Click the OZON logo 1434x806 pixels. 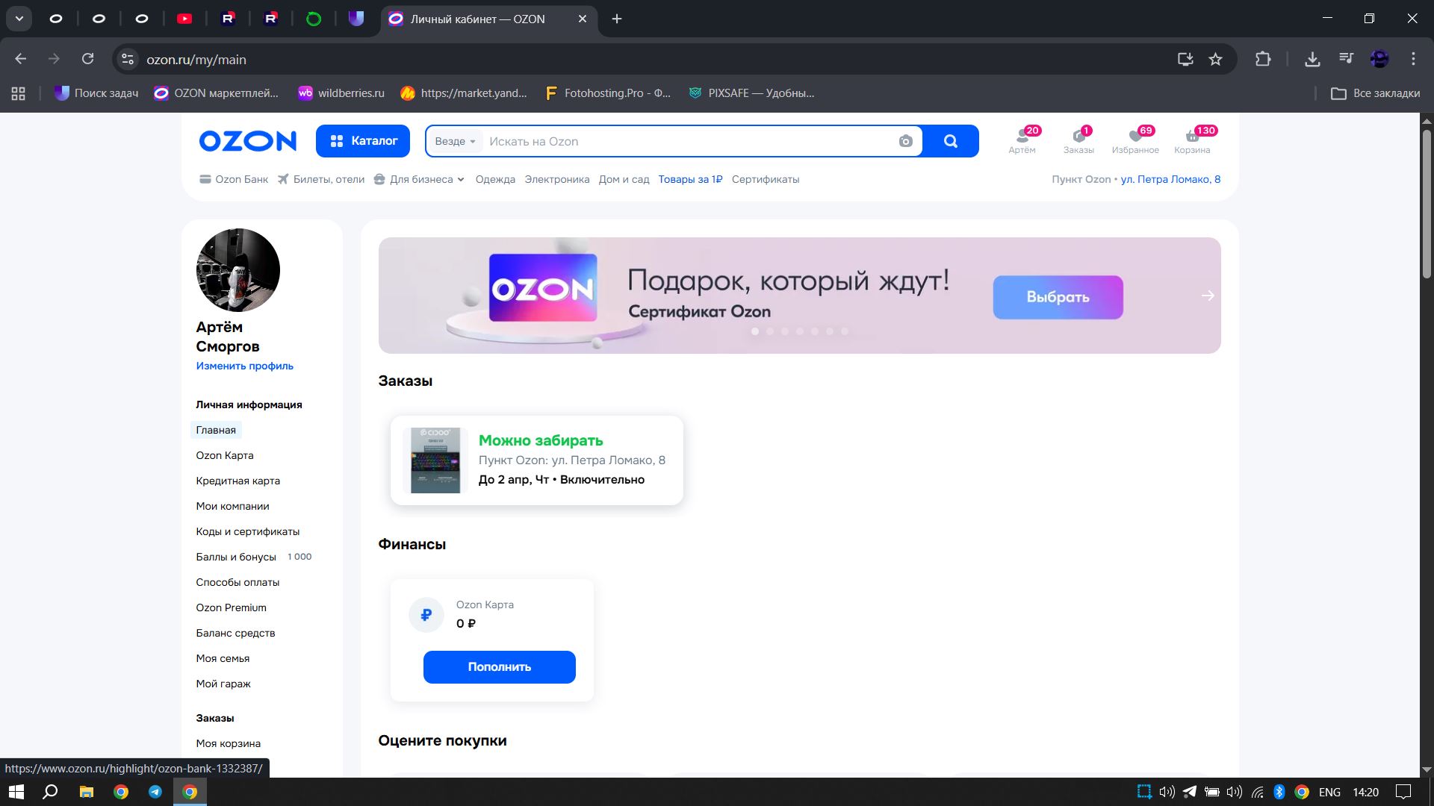[x=247, y=141]
